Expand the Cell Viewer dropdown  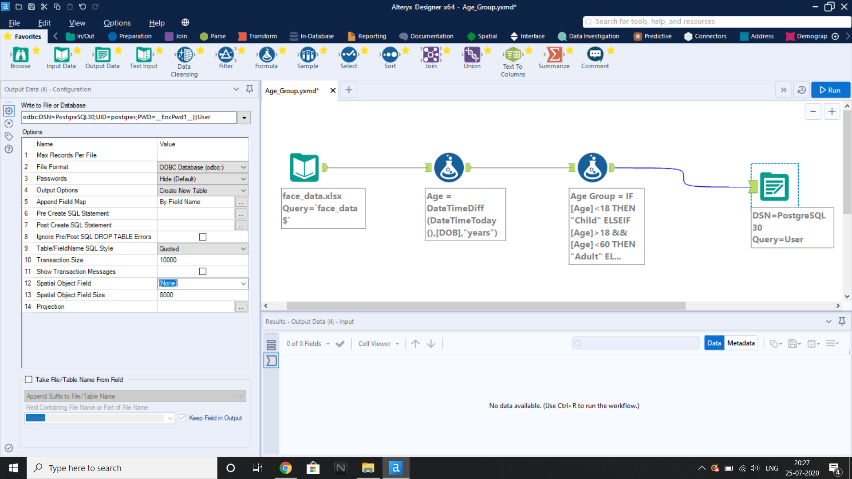tap(398, 343)
